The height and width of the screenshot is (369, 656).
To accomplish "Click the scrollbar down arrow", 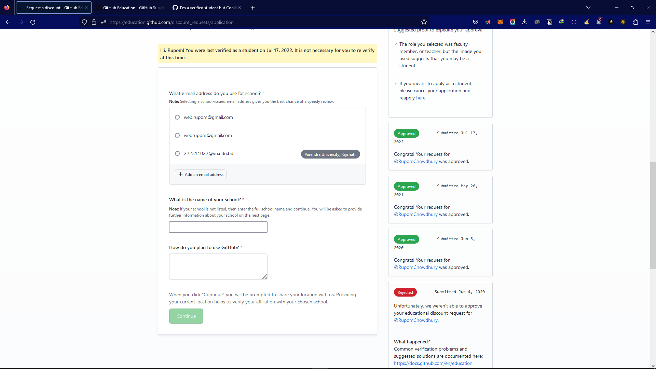I will tap(653, 366).
